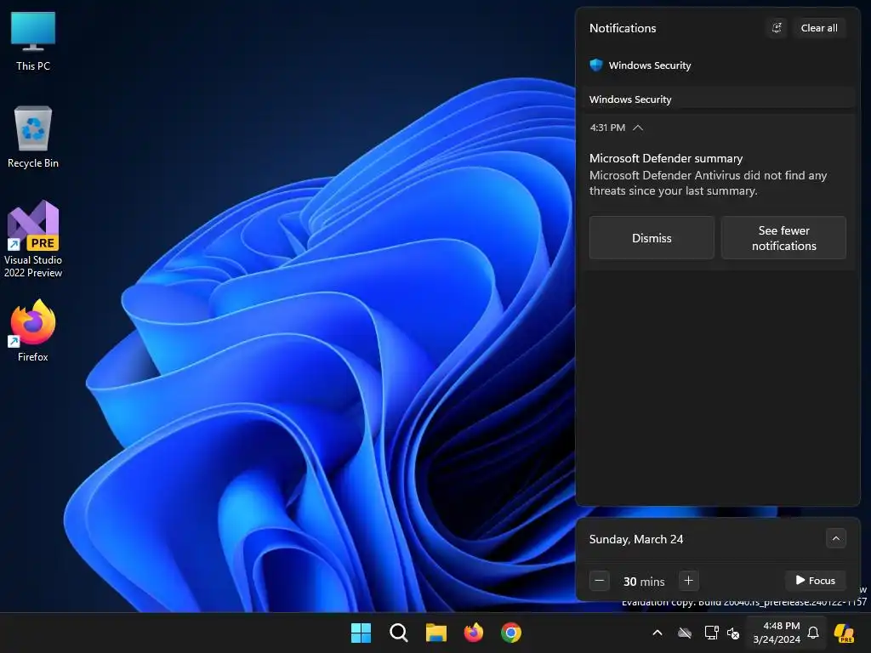Open the Windows Start menu
871x653 pixels.
pos(361,633)
